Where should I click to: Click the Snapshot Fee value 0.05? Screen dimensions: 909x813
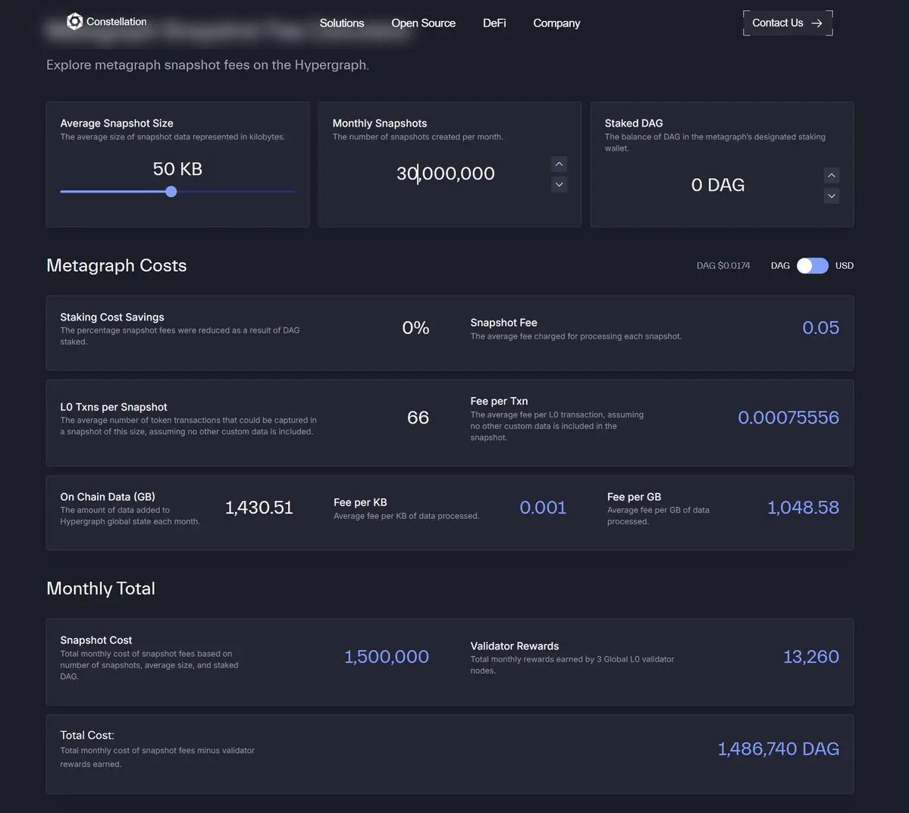[x=820, y=328]
